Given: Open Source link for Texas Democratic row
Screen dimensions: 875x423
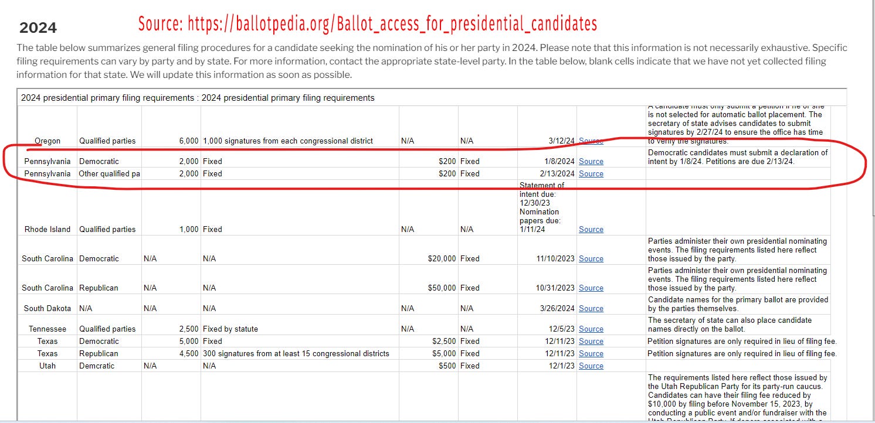Looking at the screenshot, I should tap(591, 341).
